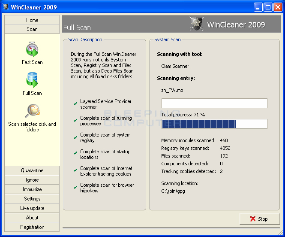Go to the Ignore list
The image size is (285, 237).
tap(32, 180)
